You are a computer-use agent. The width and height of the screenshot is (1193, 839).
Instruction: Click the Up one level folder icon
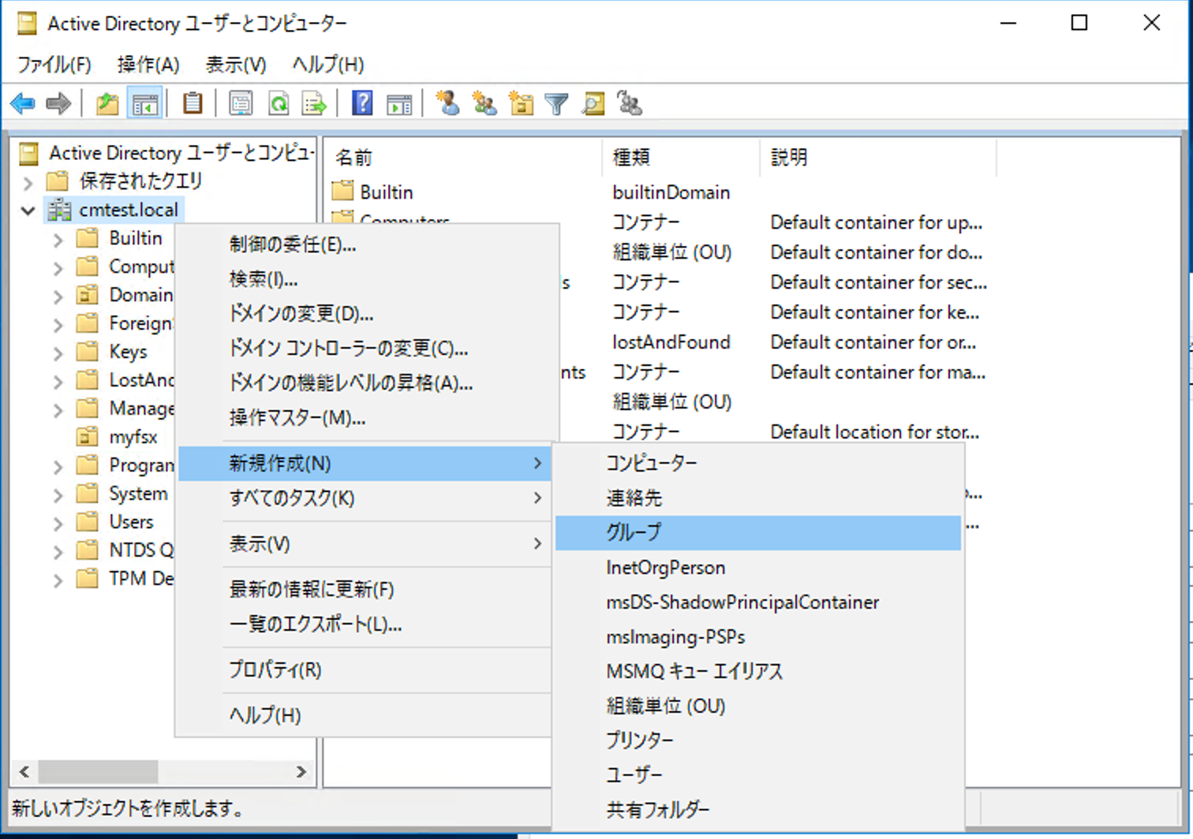tap(107, 103)
